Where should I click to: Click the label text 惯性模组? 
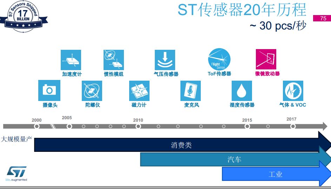114,74
